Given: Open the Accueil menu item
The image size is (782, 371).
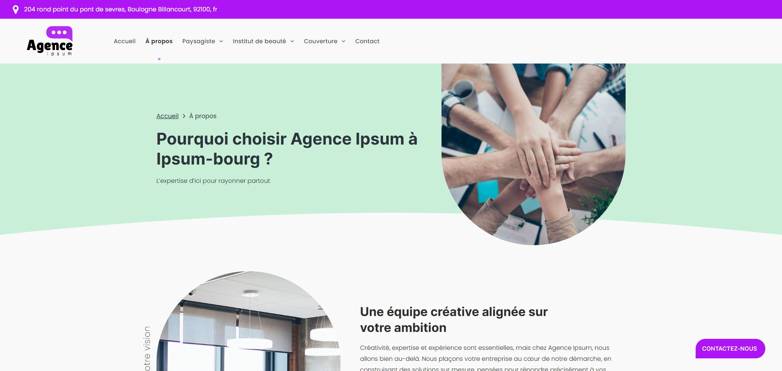Looking at the screenshot, I should 125,41.
